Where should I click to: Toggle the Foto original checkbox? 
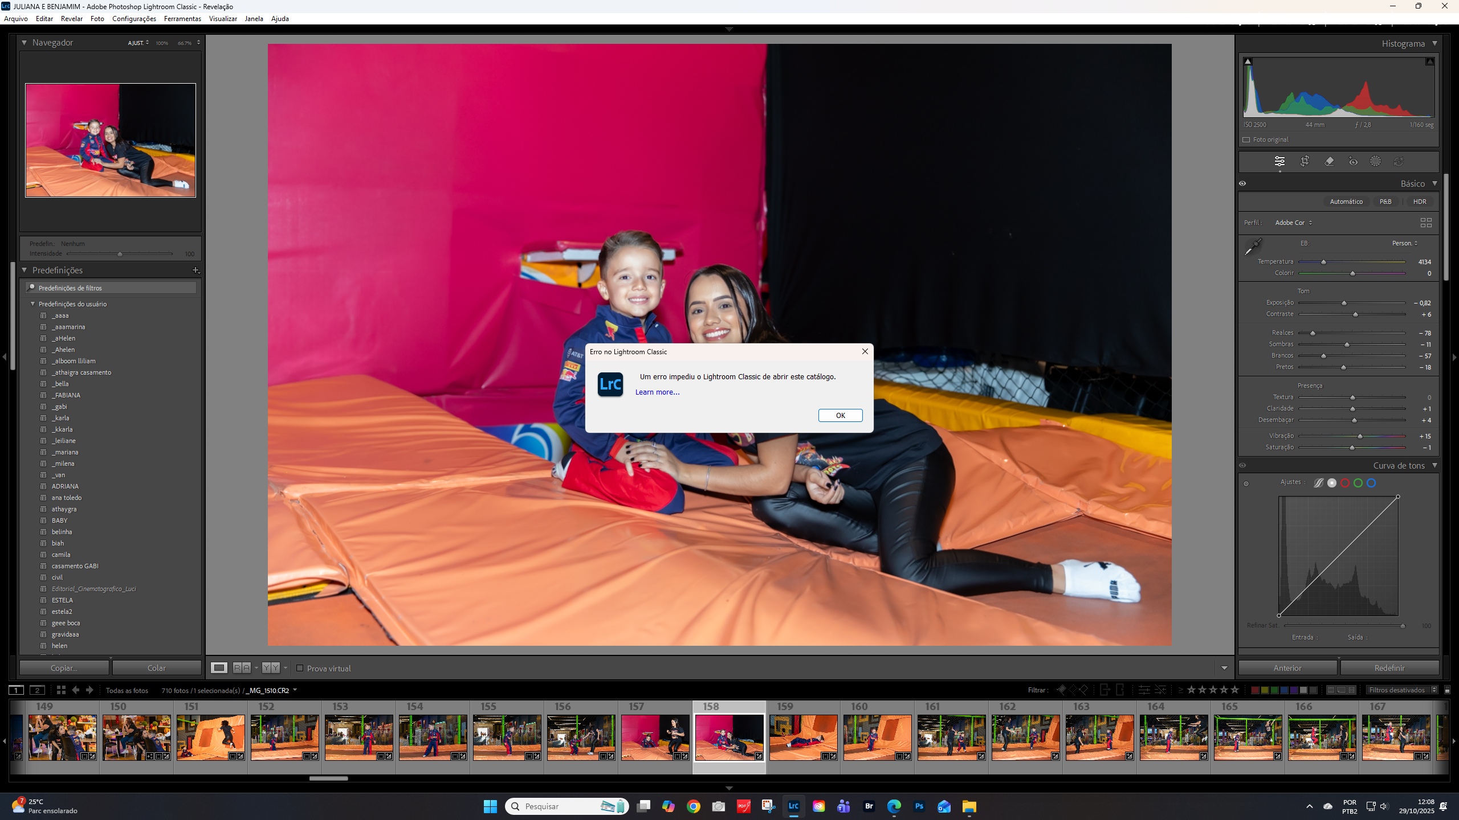pos(1246,140)
